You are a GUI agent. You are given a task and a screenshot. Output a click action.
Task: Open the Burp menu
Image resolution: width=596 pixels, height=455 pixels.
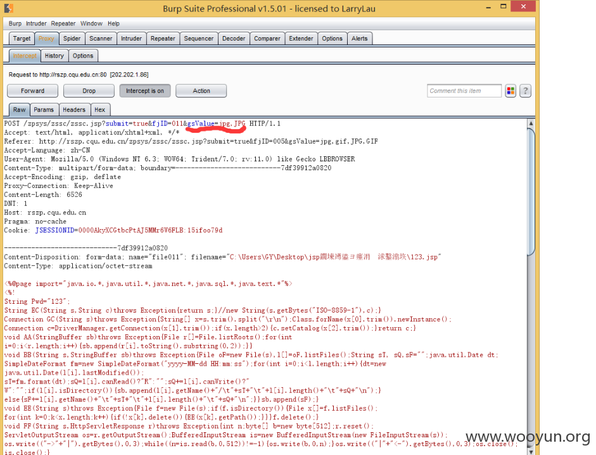point(15,23)
